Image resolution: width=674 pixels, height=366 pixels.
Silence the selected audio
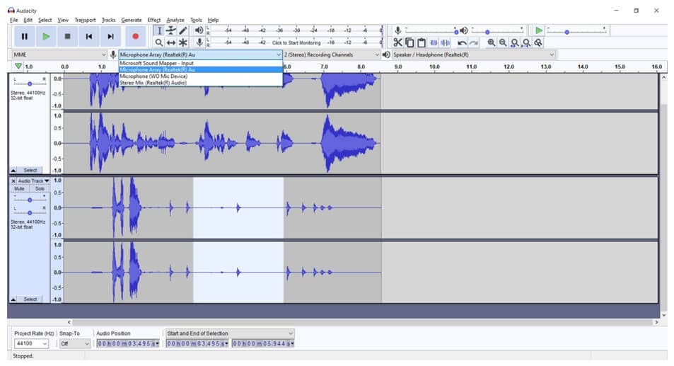pos(446,42)
